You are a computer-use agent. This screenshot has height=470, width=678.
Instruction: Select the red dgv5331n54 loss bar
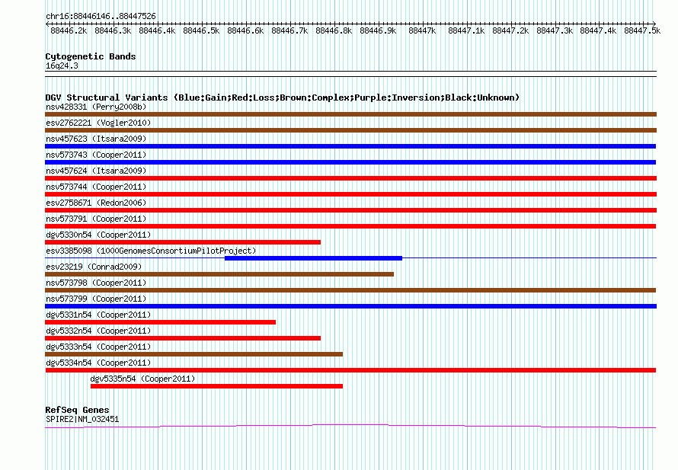click(161, 322)
